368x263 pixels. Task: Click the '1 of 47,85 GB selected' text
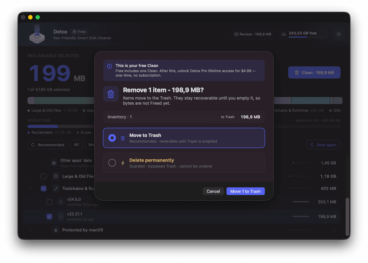48,90
